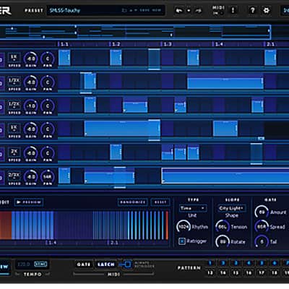
Task: Click the Gate Spread knob
Action: (262, 227)
